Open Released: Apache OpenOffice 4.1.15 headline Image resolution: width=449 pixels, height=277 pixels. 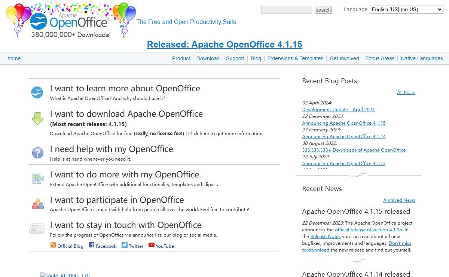pos(224,45)
